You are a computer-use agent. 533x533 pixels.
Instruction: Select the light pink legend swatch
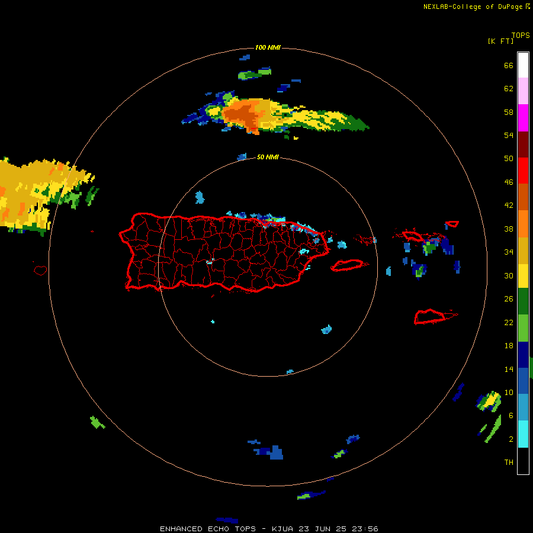click(523, 91)
